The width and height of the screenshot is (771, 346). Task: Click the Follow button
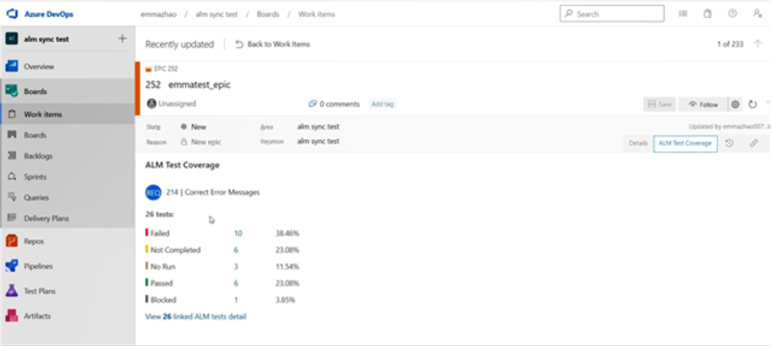(704, 104)
